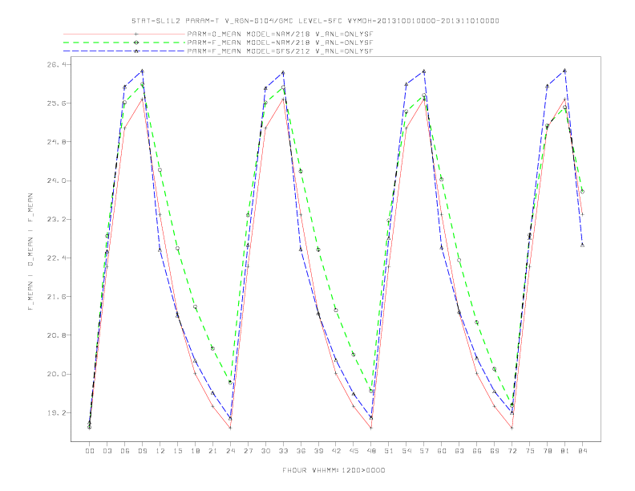Click x-axis tick label 78
The image size is (635, 491).
pos(548,451)
